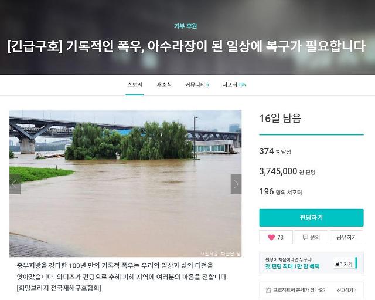Screen dimensions: 375x300
Task: Click the pink heart like icon
Action: 271,237
